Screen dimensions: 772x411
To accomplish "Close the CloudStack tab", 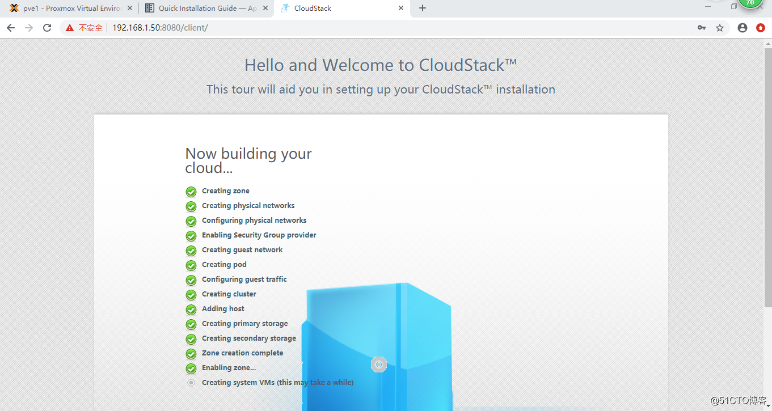I will point(401,9).
